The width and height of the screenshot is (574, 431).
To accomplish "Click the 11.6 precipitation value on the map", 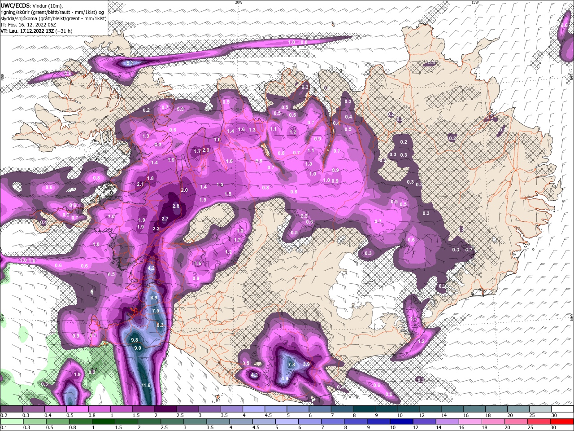I will coord(146,385).
